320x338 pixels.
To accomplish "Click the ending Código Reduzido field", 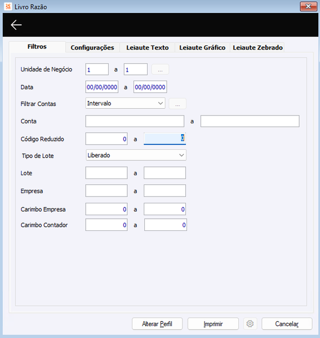I will click(165, 139).
